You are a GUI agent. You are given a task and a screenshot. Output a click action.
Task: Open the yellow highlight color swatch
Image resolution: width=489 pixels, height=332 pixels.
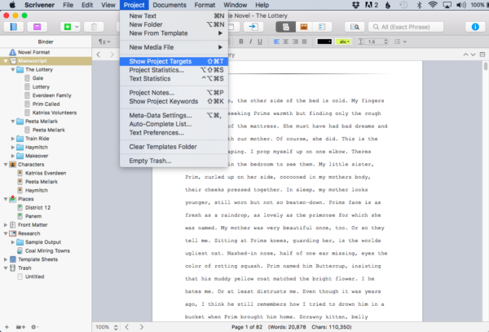click(343, 42)
